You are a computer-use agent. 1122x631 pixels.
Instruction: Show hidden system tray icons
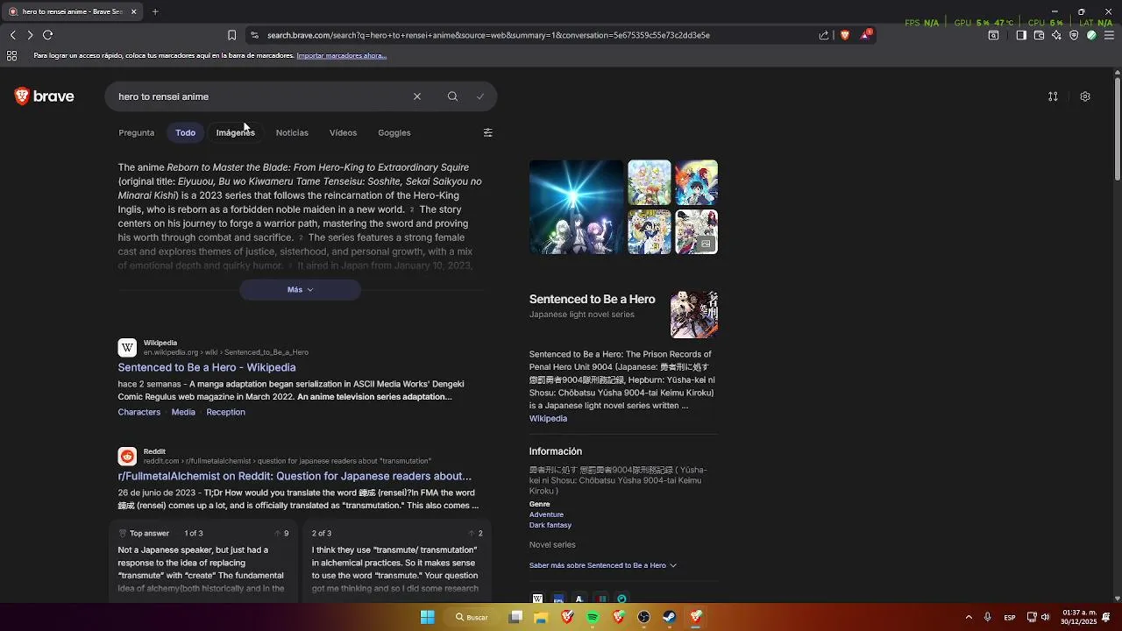[969, 617]
